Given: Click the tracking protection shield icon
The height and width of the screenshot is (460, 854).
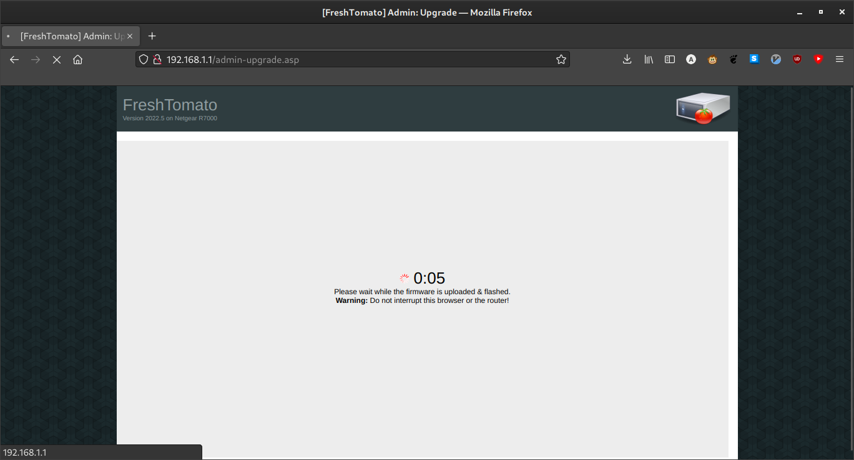Looking at the screenshot, I should (143, 59).
